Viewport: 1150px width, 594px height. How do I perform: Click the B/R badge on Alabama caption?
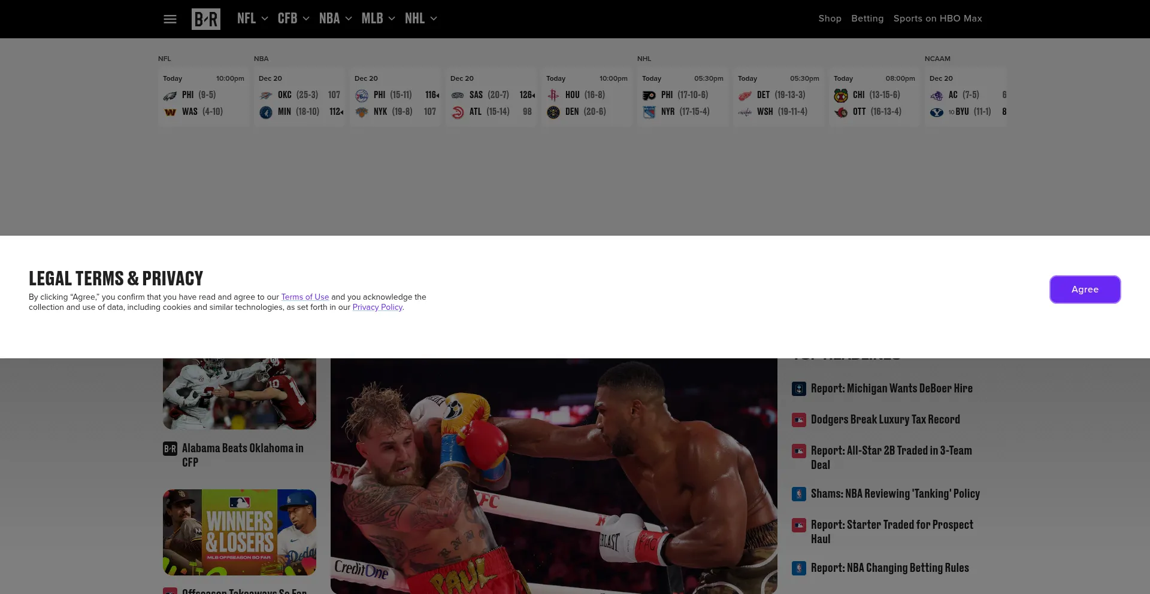pyautogui.click(x=170, y=448)
